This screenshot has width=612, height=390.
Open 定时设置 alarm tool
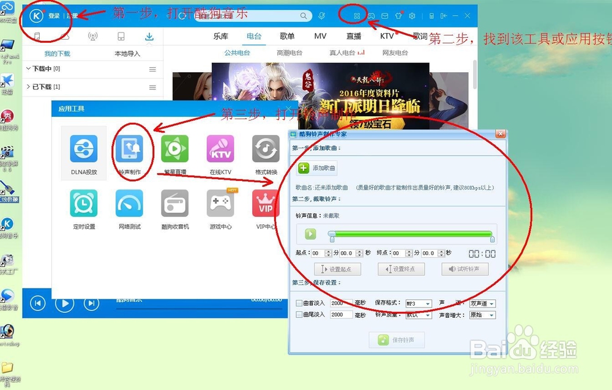[84, 209]
